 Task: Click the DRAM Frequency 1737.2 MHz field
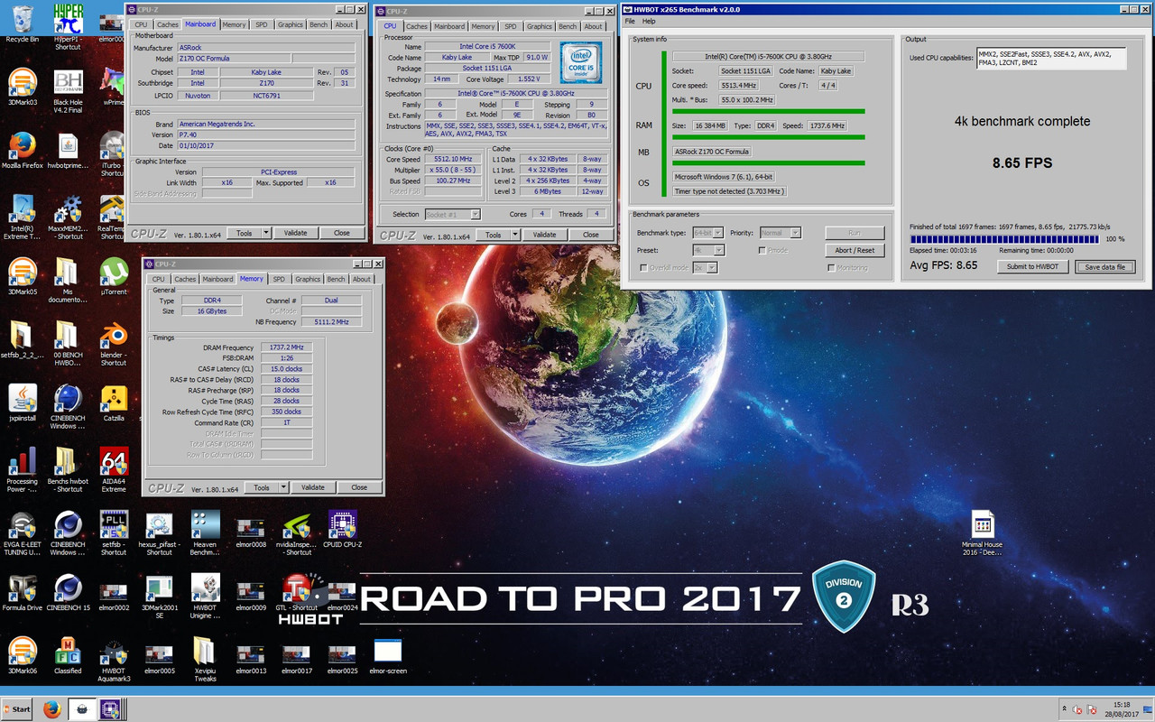285,347
